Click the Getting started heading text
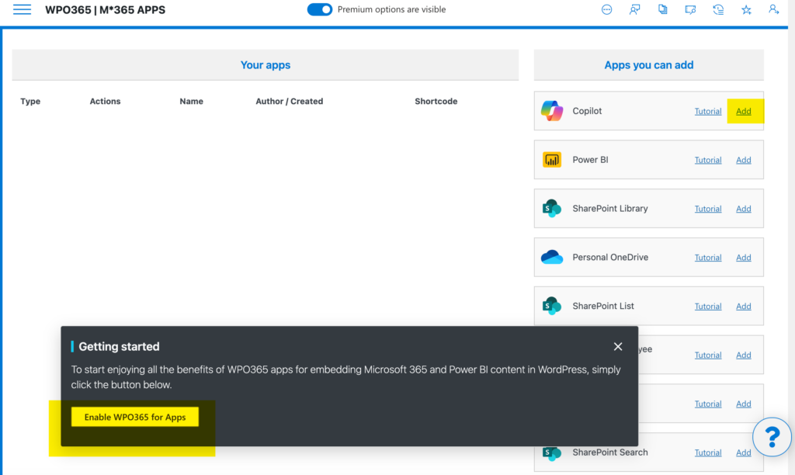This screenshot has width=795, height=475. tap(119, 346)
